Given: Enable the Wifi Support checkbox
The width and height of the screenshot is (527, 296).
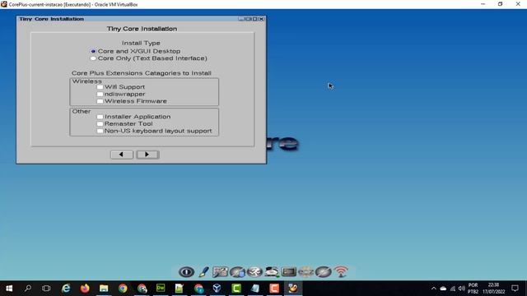Looking at the screenshot, I should [100, 87].
